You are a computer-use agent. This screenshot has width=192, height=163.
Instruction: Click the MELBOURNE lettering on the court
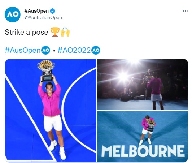[x=143, y=151]
